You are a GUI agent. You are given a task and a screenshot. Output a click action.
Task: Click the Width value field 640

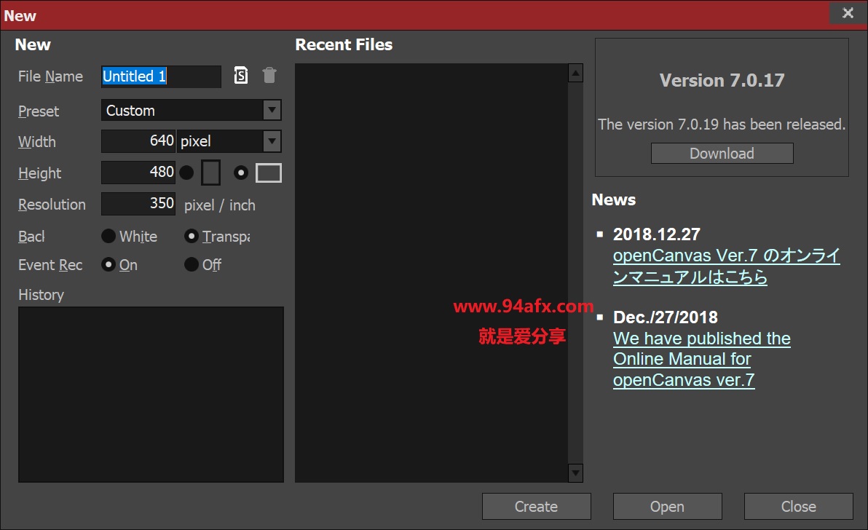pos(138,141)
